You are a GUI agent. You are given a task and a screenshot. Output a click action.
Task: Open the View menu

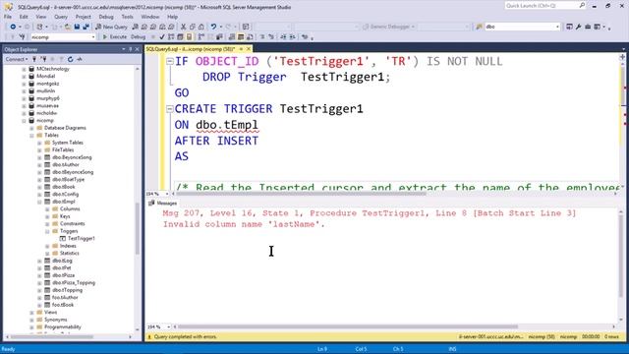tap(41, 17)
